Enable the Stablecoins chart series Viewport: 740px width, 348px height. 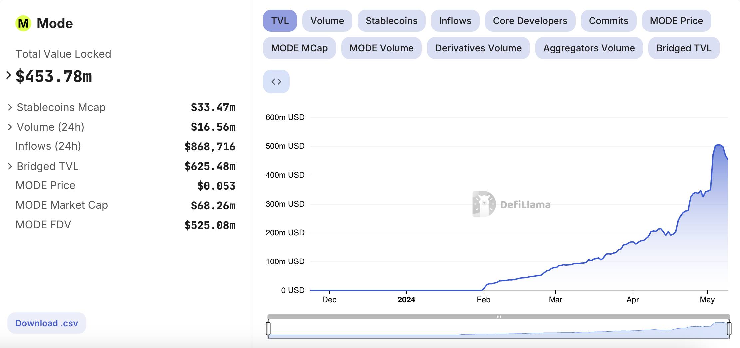tap(392, 21)
